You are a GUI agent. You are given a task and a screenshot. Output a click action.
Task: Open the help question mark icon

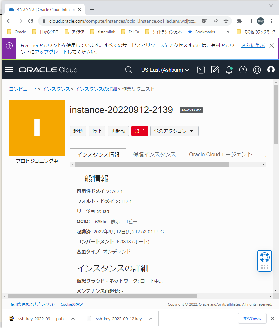pyautogui.click(x=243, y=70)
